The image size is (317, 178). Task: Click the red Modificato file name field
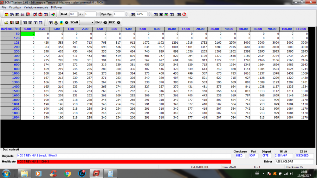click(x=124, y=162)
